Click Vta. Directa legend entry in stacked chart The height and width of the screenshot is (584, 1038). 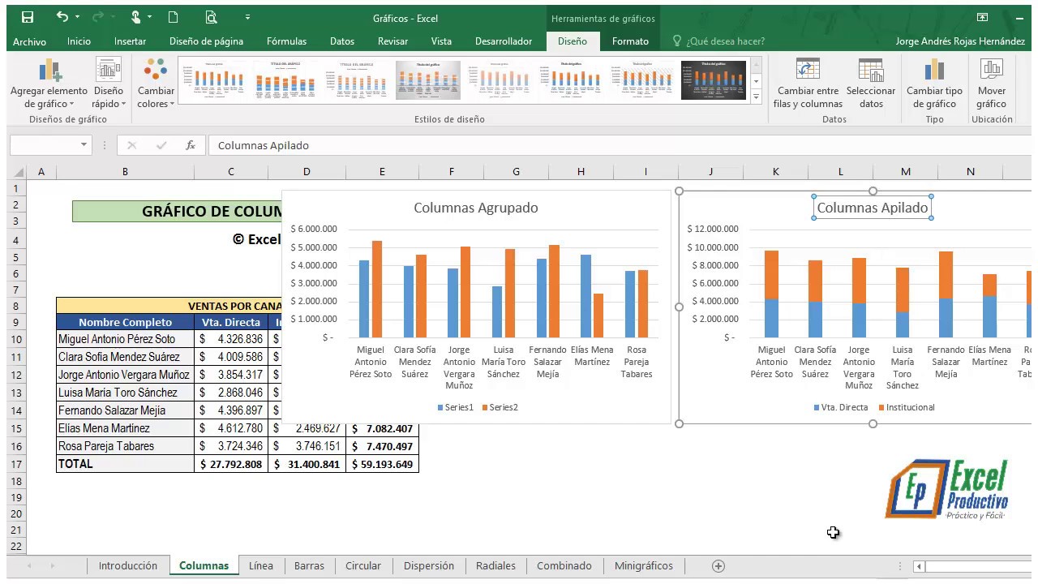[841, 407]
